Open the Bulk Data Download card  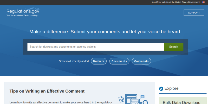(183, 101)
